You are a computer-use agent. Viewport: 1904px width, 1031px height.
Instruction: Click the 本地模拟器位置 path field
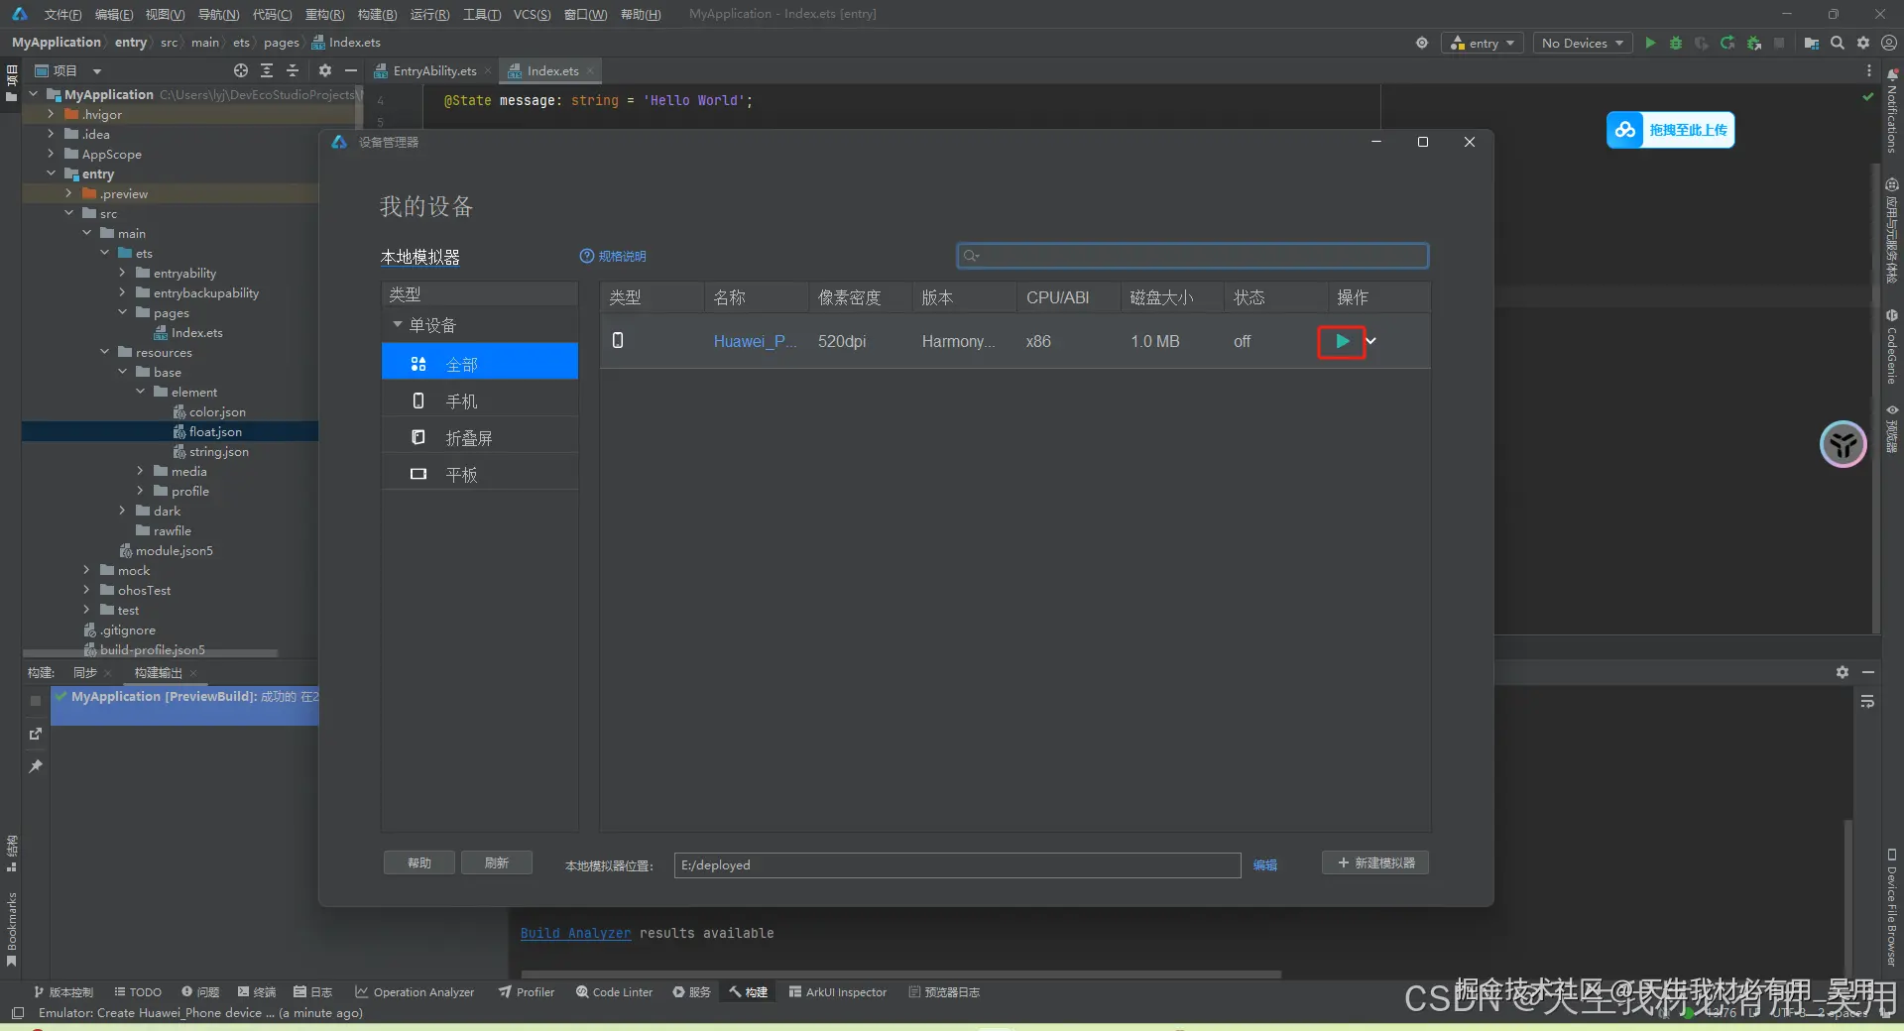click(x=957, y=865)
